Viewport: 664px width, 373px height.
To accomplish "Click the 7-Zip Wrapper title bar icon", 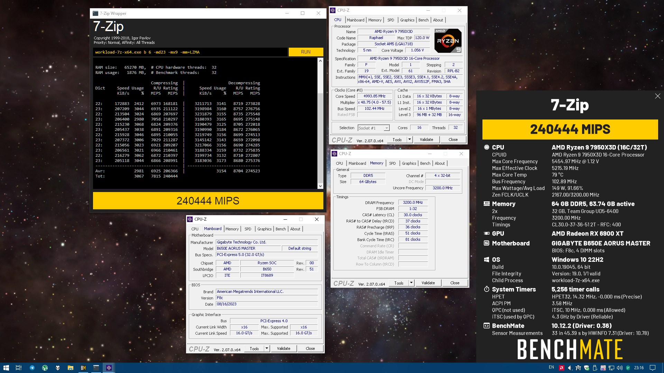I will coord(95,13).
